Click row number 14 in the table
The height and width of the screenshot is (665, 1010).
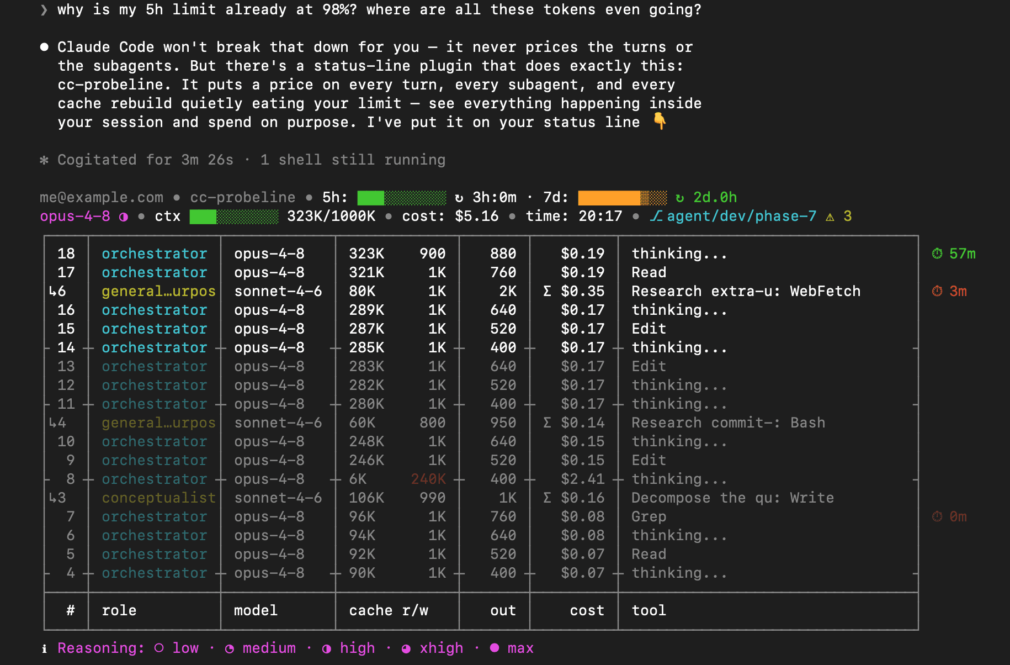(x=66, y=347)
